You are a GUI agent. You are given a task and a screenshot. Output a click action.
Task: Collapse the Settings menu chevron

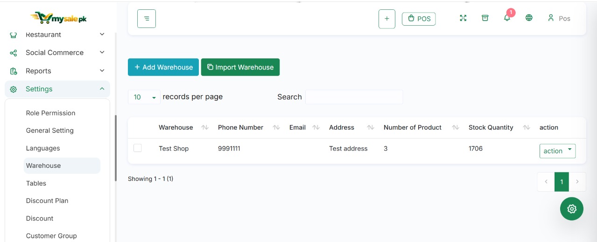(x=102, y=89)
